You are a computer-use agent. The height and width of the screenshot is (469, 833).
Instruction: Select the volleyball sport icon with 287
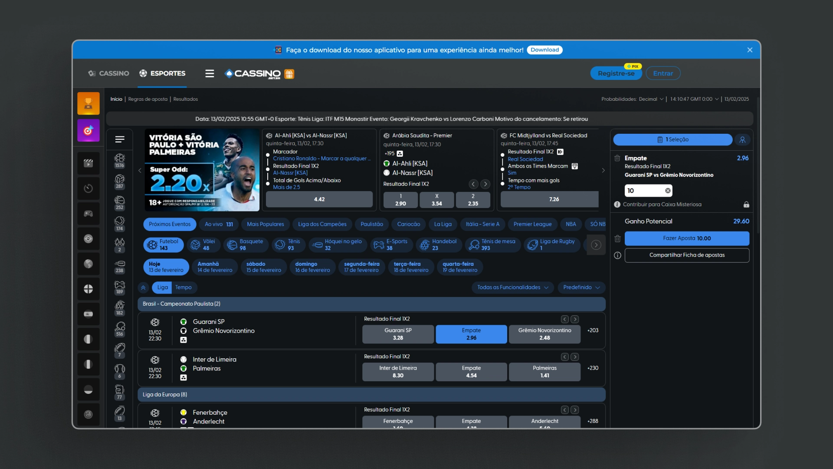(120, 182)
